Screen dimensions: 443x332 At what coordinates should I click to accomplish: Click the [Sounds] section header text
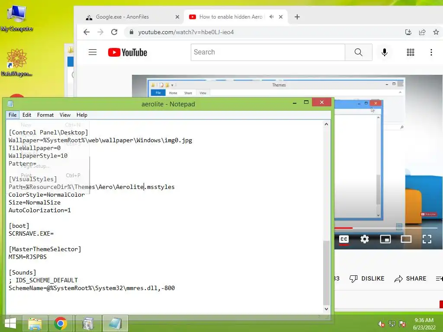pyautogui.click(x=22, y=272)
